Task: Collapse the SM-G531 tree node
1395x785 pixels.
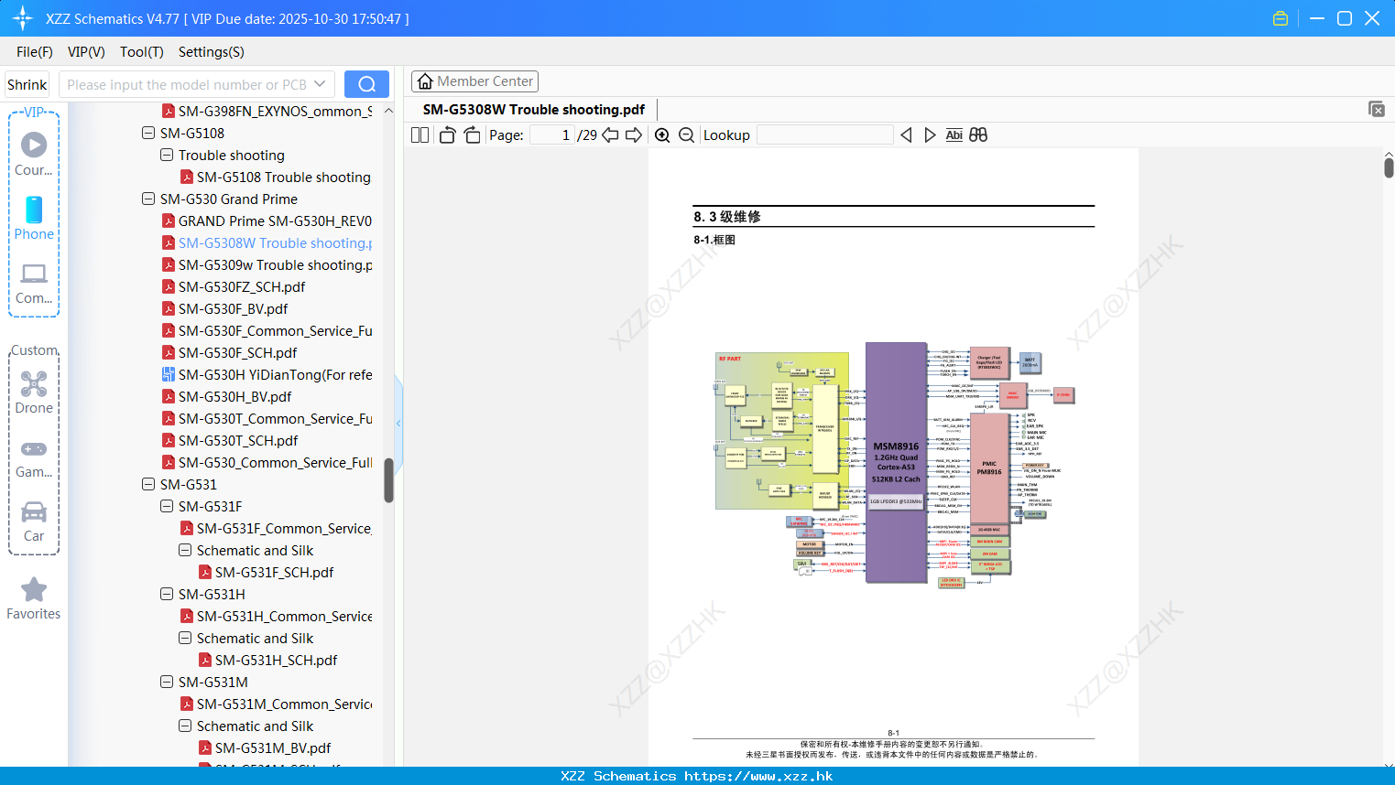Action: click(x=148, y=484)
